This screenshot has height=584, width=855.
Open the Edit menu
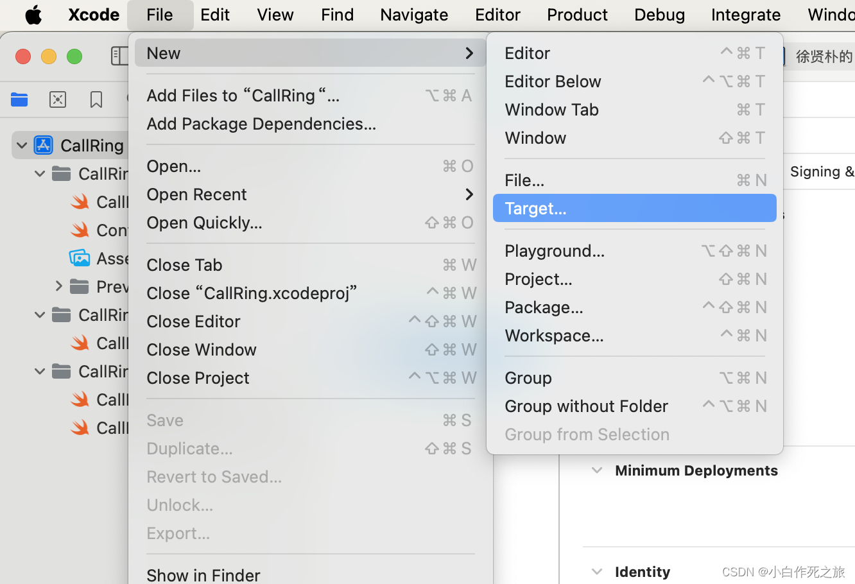(x=215, y=14)
